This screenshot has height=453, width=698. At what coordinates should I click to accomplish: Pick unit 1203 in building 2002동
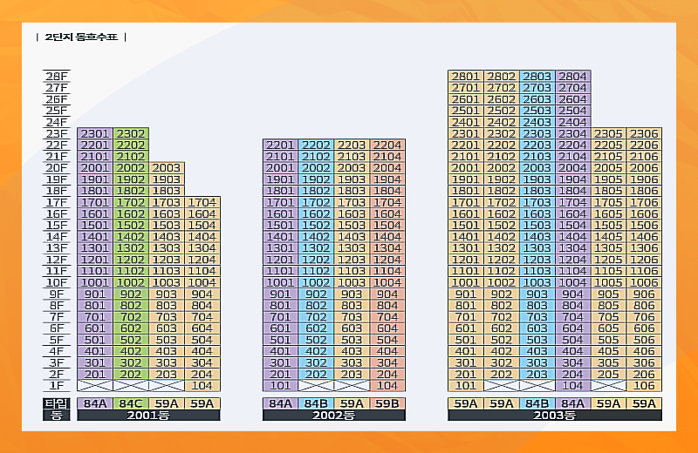click(352, 260)
